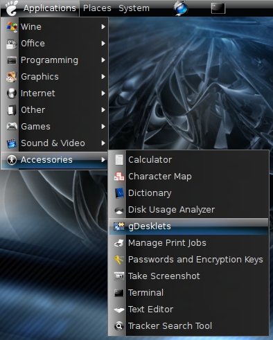Open the terminal launcher in top panel
The width and height of the screenshot is (273, 340).
tap(218, 8)
